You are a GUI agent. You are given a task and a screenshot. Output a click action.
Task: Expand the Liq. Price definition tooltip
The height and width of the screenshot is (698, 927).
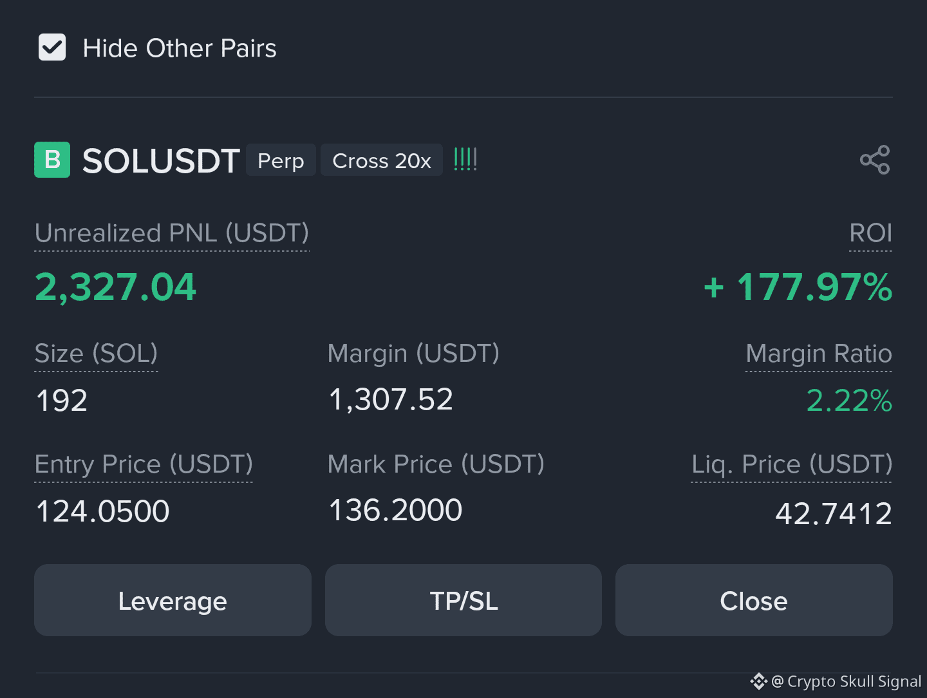click(x=791, y=464)
